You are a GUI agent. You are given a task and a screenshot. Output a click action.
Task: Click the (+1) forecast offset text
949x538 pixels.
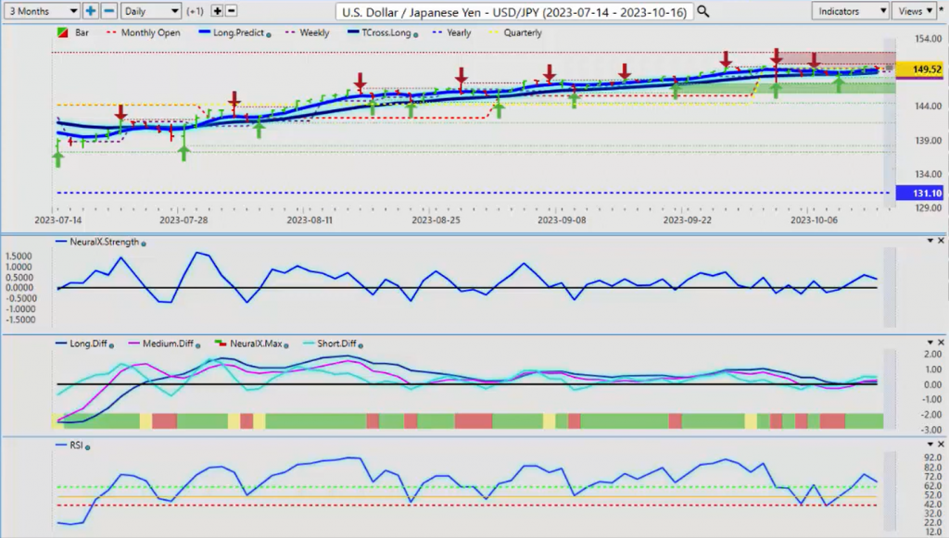pos(195,11)
